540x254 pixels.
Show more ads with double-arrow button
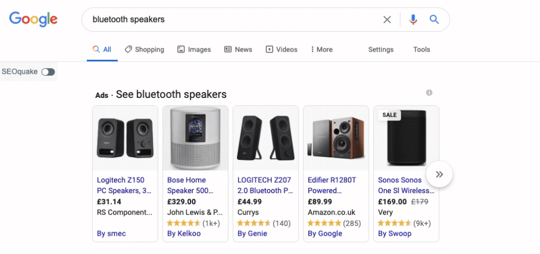pos(439,174)
